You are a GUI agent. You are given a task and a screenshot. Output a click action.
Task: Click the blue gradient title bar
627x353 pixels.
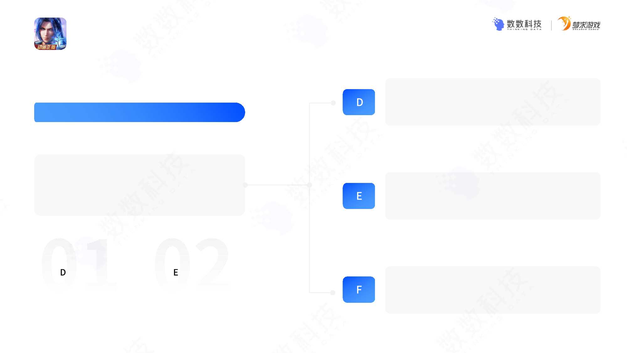140,112
